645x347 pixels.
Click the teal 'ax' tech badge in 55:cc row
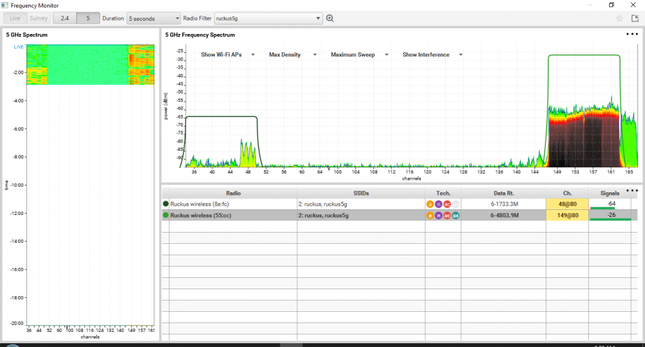click(x=456, y=216)
